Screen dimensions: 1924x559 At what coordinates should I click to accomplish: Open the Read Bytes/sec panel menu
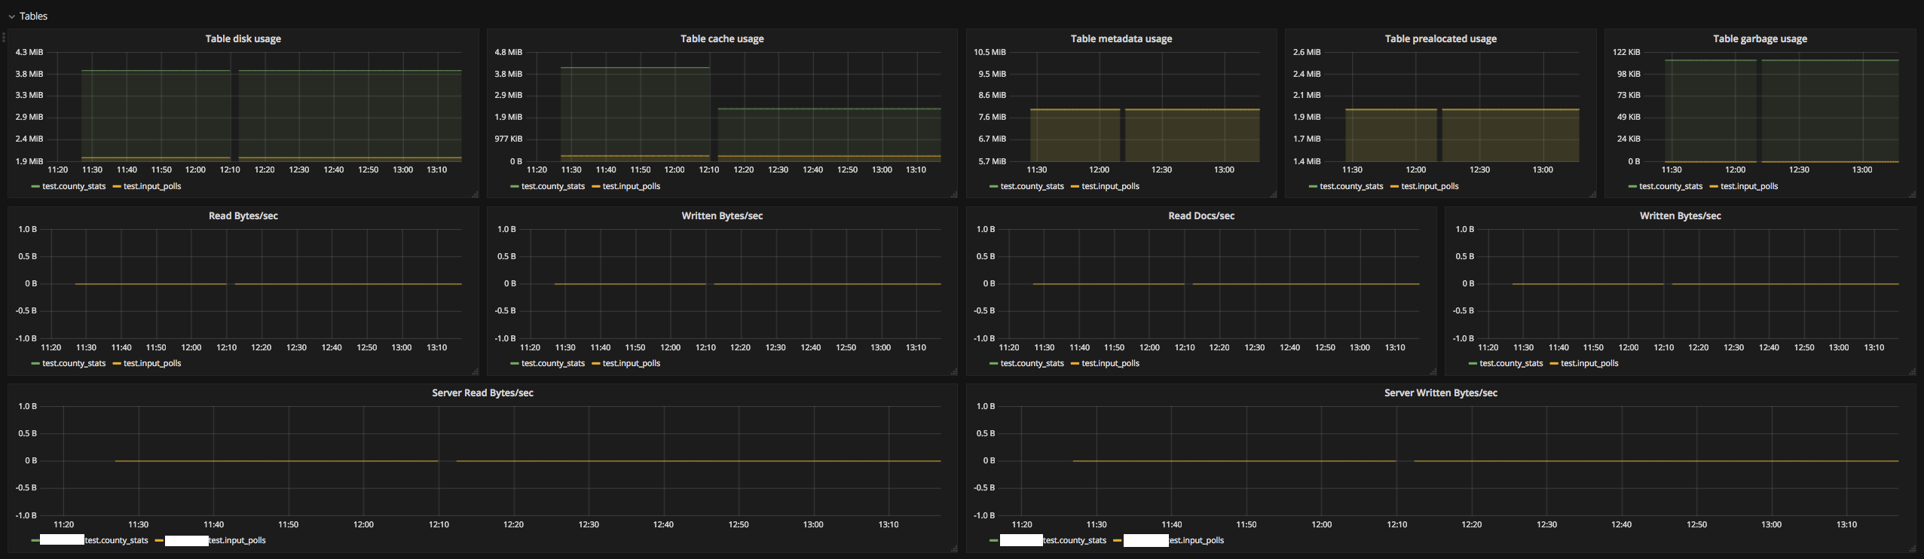243,215
